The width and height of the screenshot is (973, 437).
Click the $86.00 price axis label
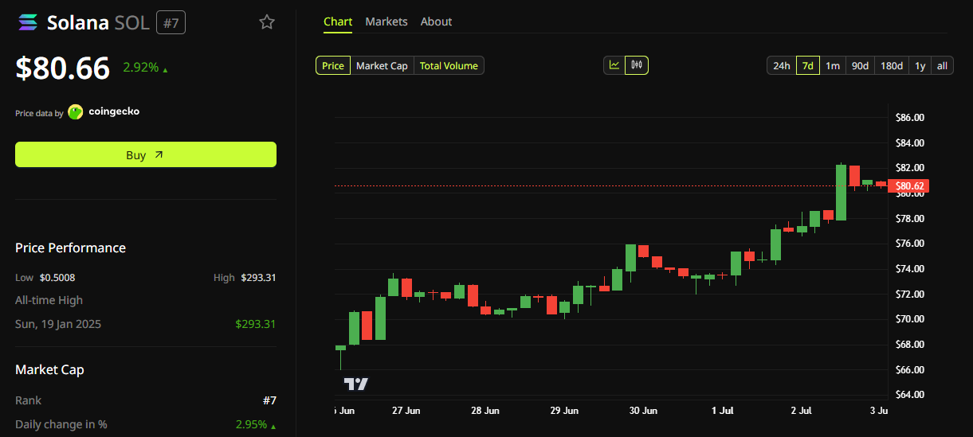tap(910, 118)
